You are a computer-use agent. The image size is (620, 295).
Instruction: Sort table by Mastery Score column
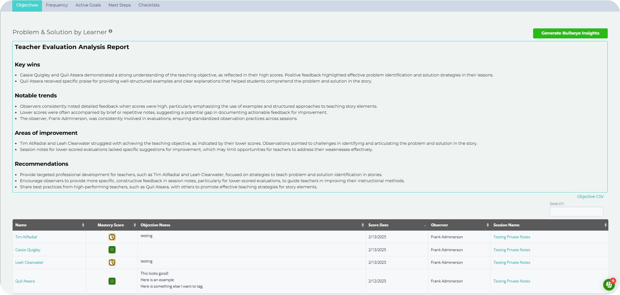click(x=112, y=225)
